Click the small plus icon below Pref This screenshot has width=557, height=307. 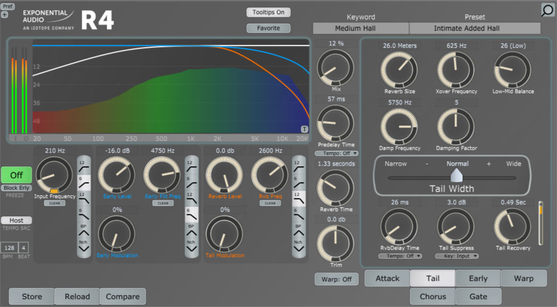[5, 15]
